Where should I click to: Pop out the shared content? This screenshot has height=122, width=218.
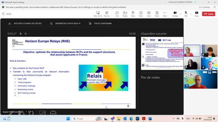pyautogui.click(x=107, y=14)
